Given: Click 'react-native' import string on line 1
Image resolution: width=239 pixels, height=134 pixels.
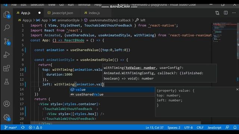Looking at the screenshot, I should (162, 25).
